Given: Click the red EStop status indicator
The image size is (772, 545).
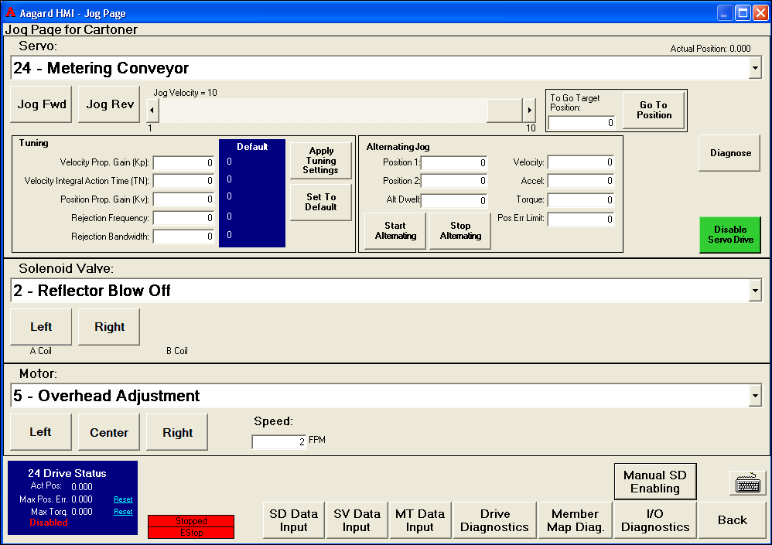Looking at the screenshot, I should tap(191, 533).
